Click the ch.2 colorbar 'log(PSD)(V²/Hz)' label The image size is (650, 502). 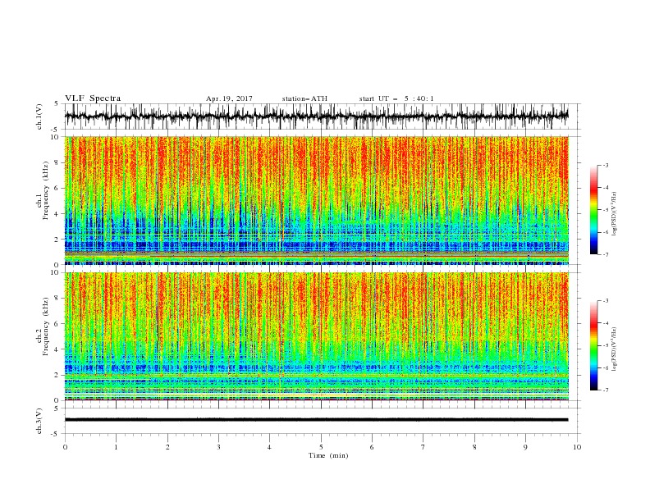pyautogui.click(x=614, y=349)
